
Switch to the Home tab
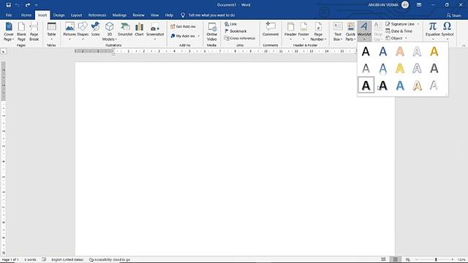pyautogui.click(x=26, y=15)
